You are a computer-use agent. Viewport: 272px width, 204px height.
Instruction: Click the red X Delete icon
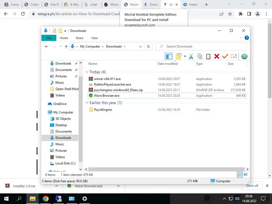click(x=217, y=56)
